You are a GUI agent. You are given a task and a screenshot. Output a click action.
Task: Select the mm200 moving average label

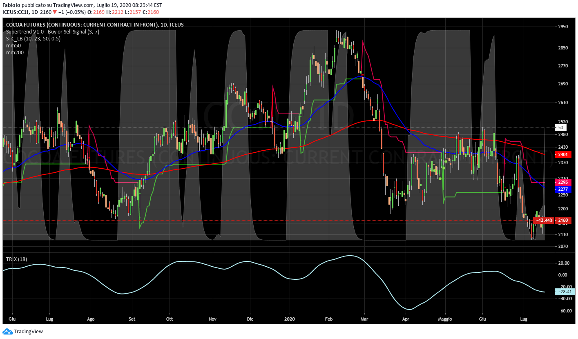click(x=15, y=52)
